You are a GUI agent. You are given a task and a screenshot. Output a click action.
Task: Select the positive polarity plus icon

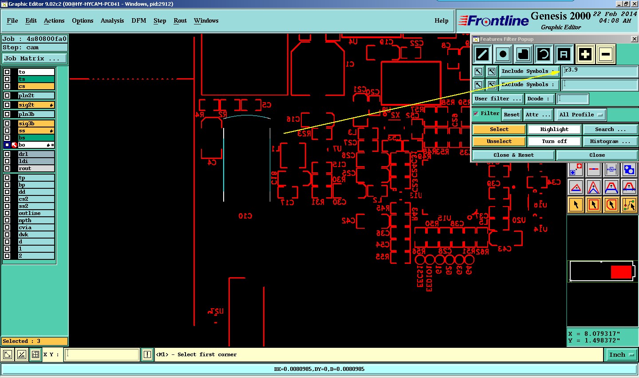[585, 54]
